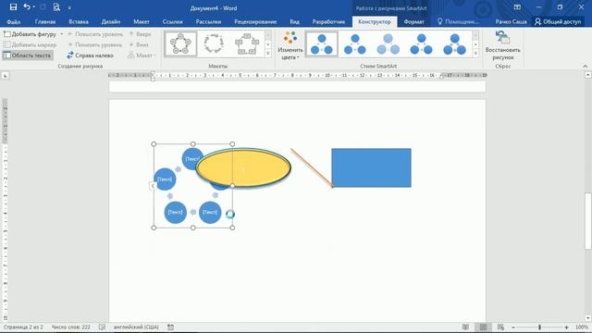
Task: Switch to Print Layout view icon
Action: pos(483,327)
